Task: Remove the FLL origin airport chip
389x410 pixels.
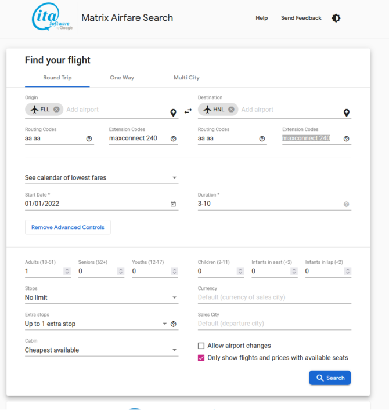Action: click(56, 109)
